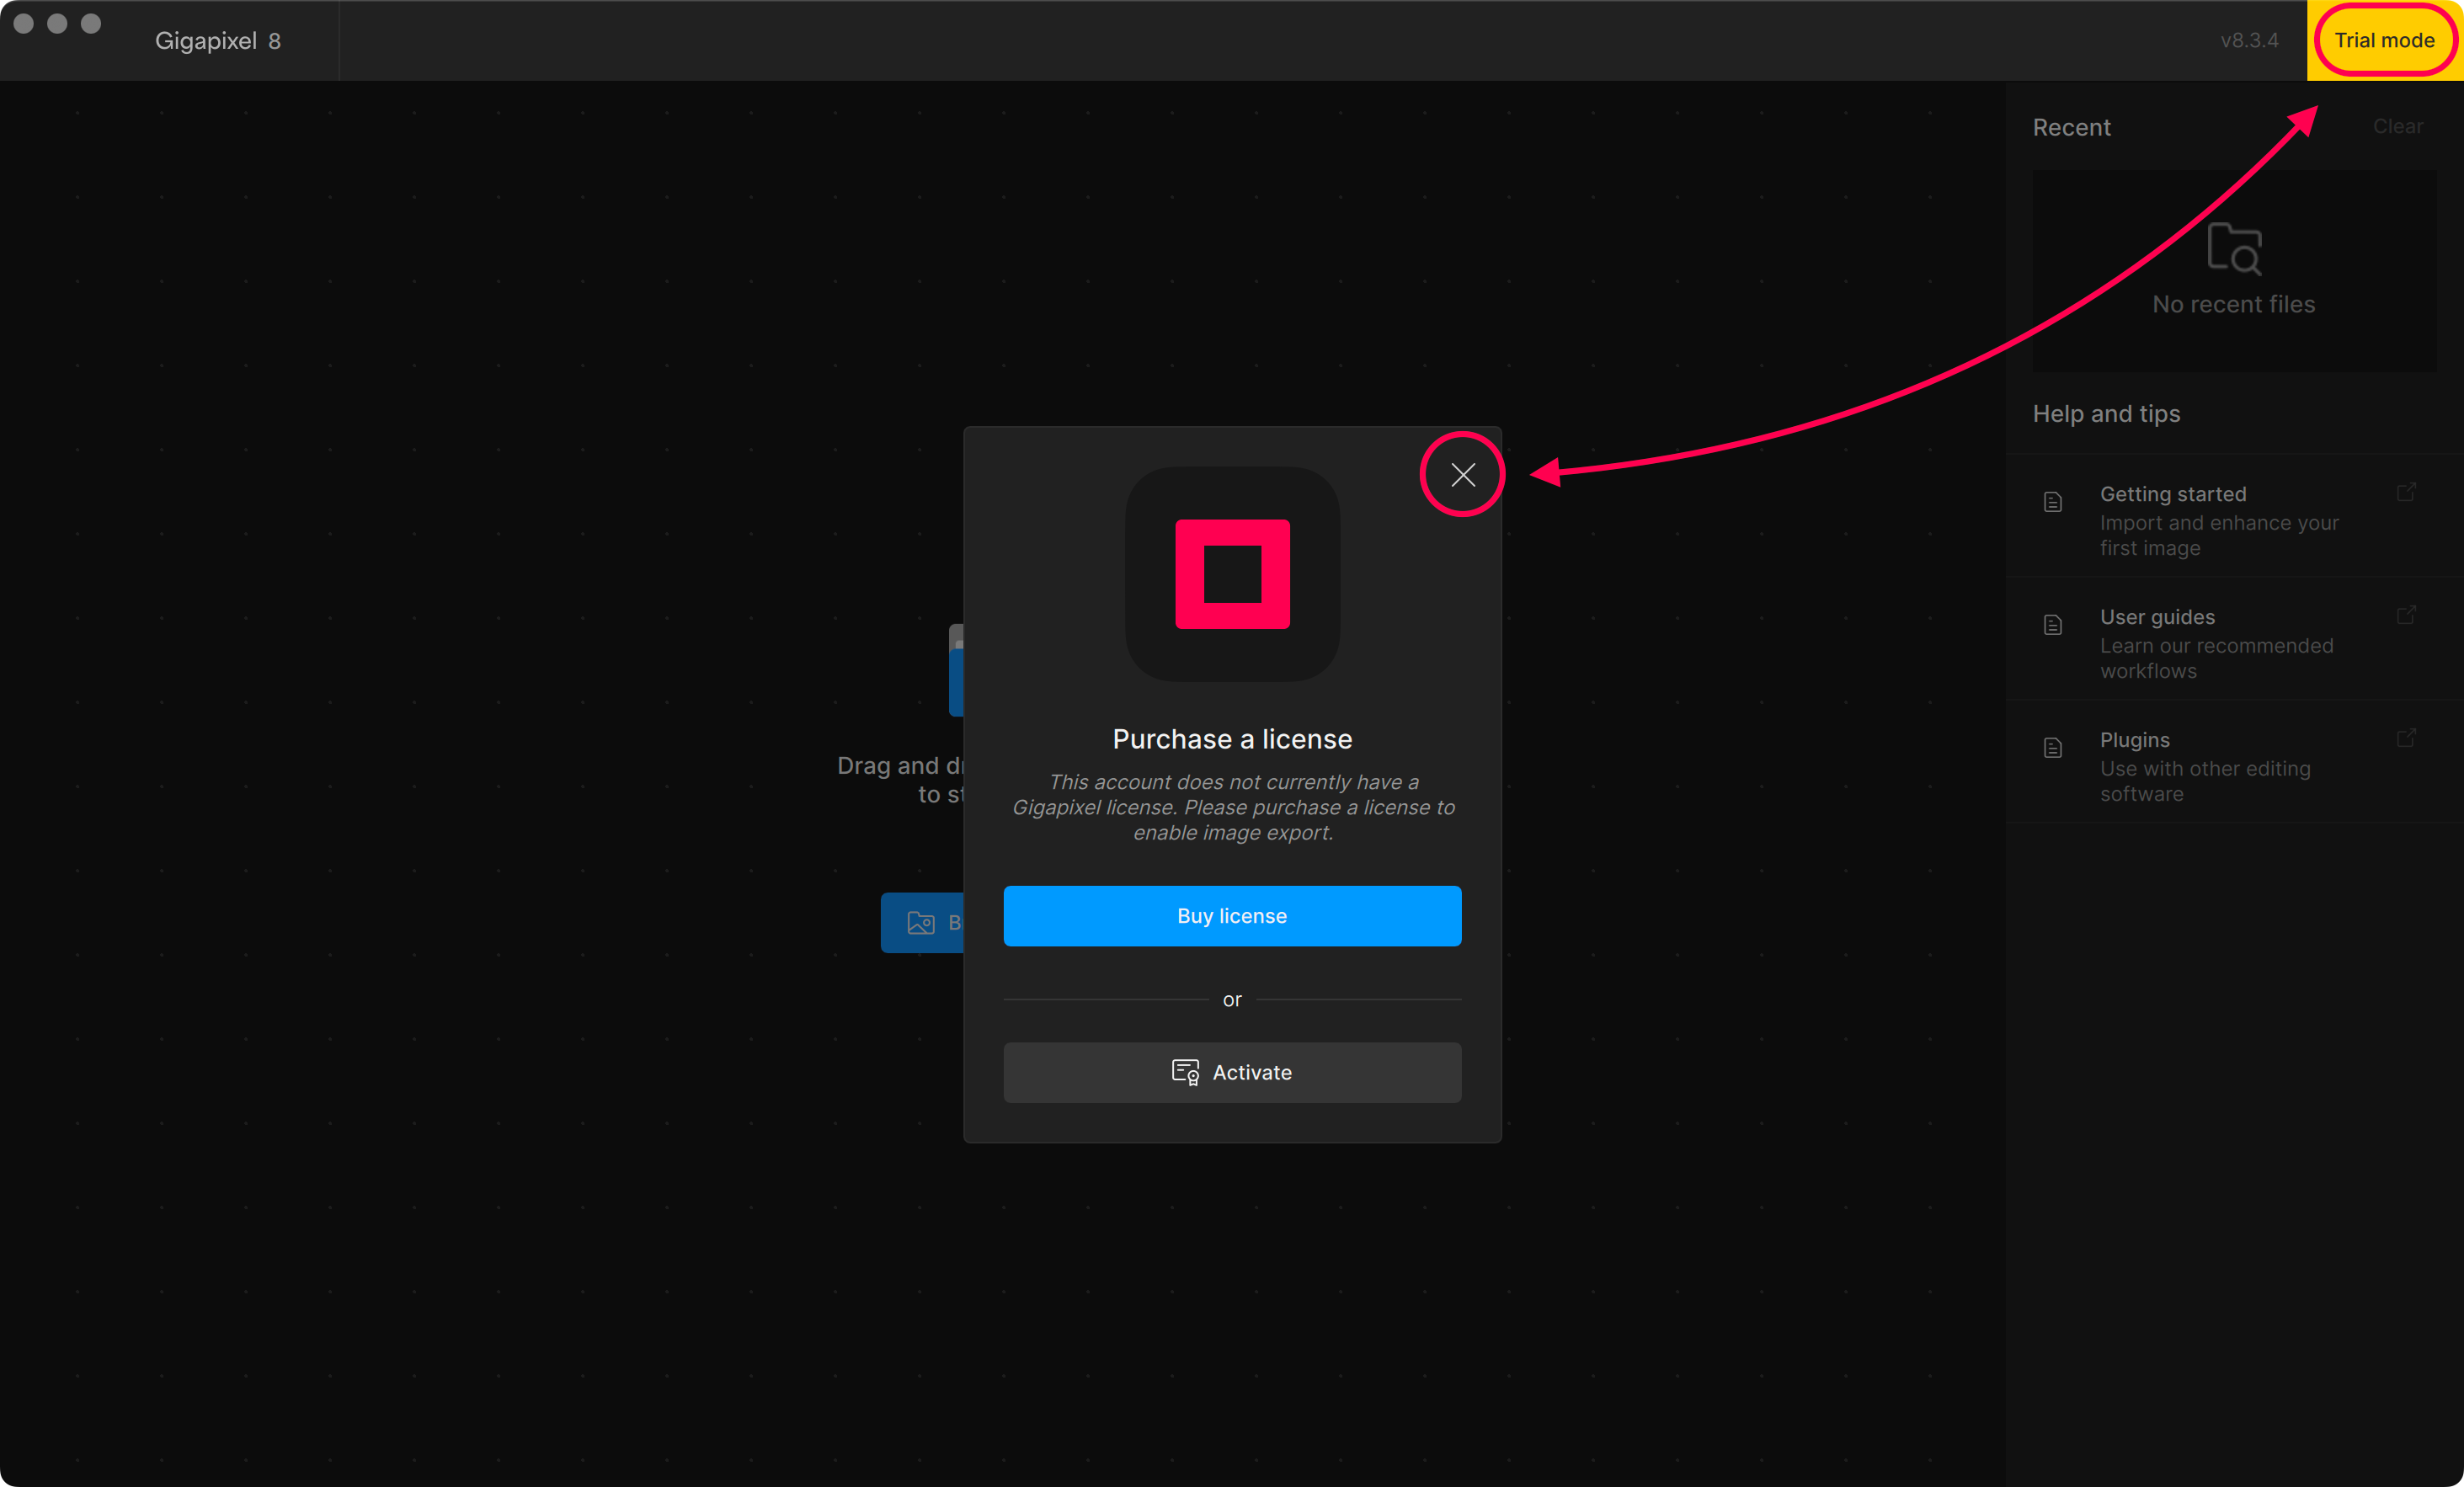
Task: Click the browse images picture icon
Action: click(x=920, y=923)
